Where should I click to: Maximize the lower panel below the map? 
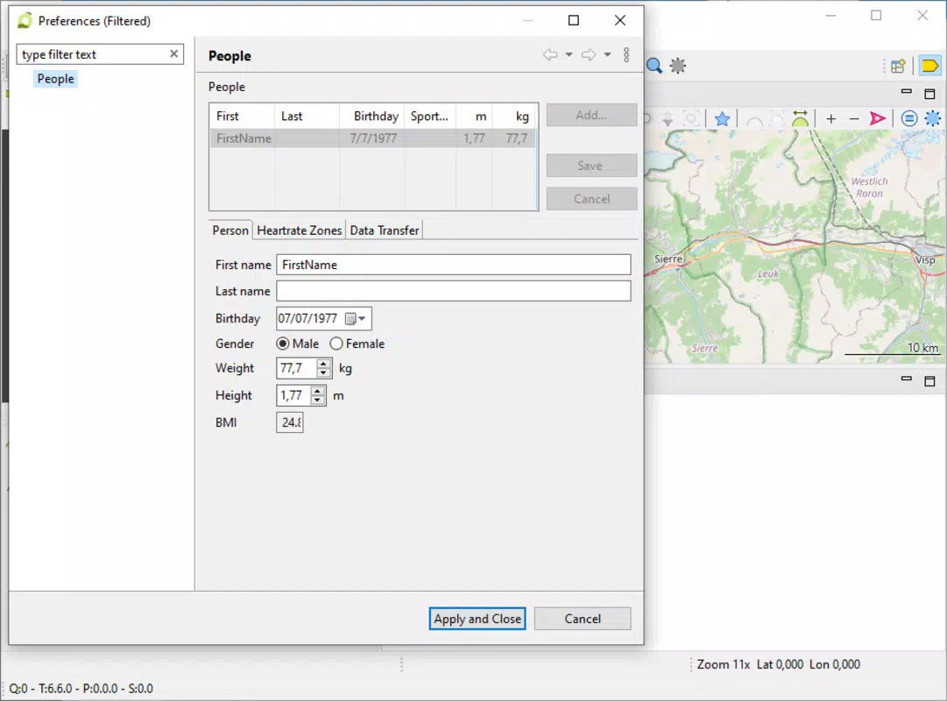[929, 380]
